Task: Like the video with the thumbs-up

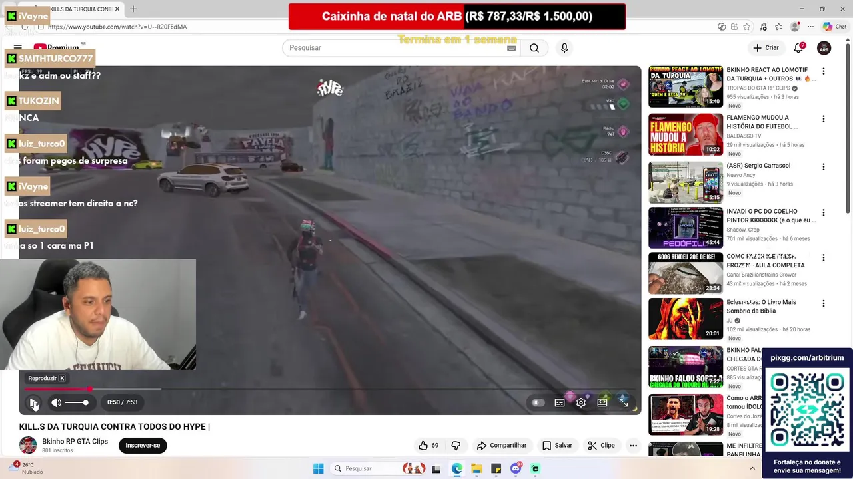Action: click(428, 446)
